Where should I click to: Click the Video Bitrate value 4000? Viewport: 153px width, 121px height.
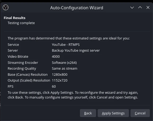[56, 57]
